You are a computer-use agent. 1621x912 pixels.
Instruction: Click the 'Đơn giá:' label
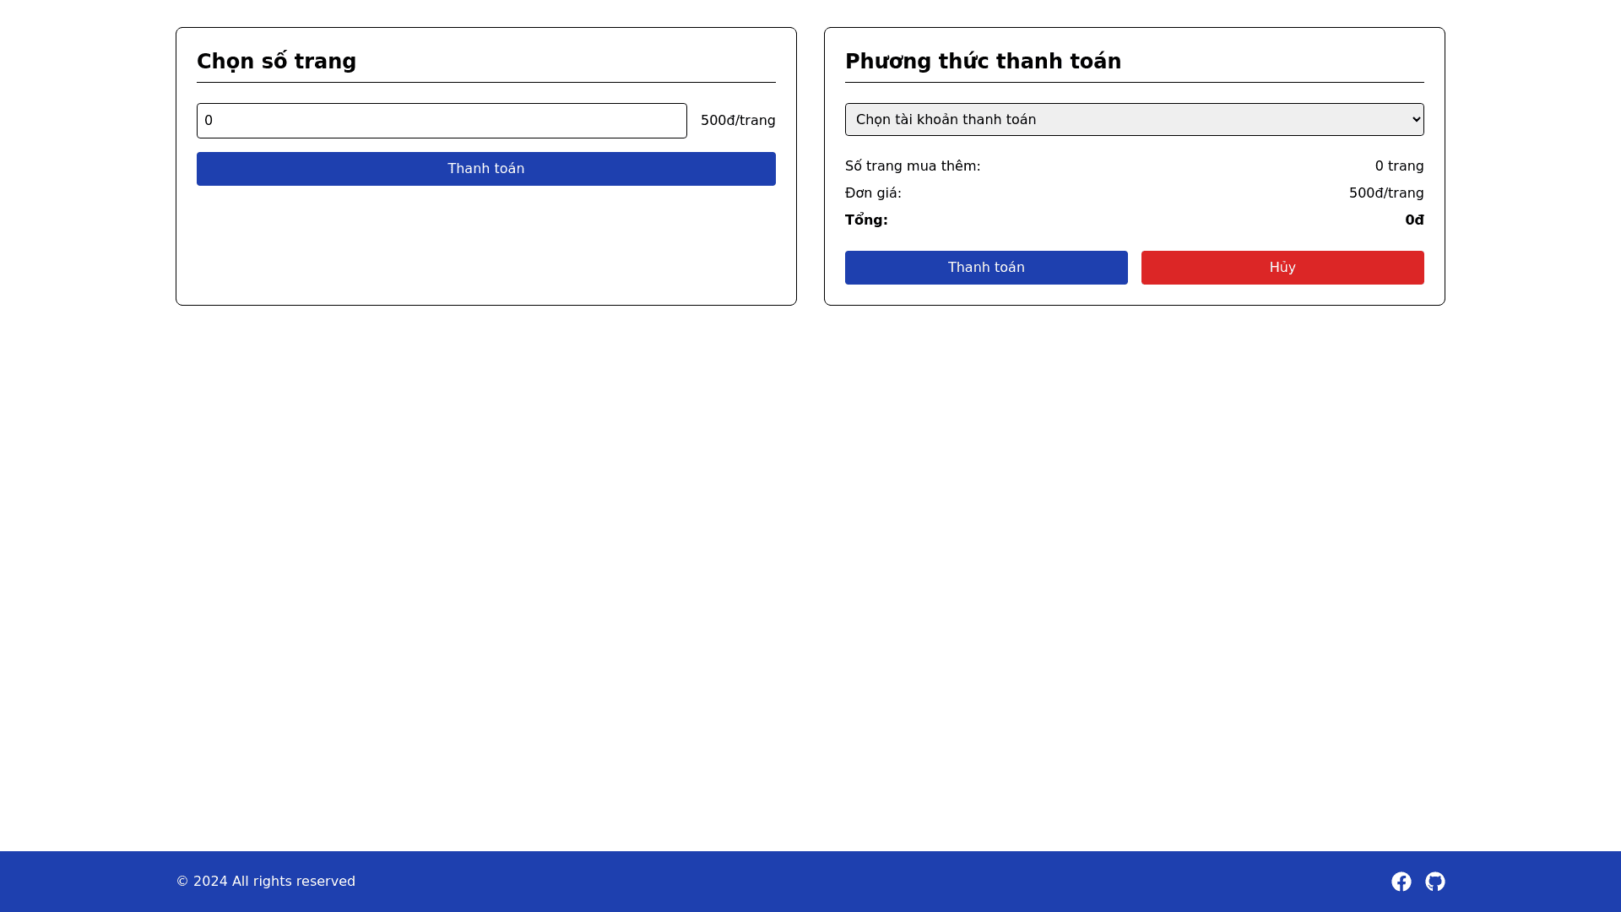click(x=872, y=193)
